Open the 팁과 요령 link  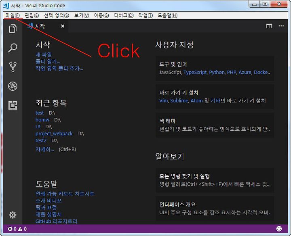point(46,207)
